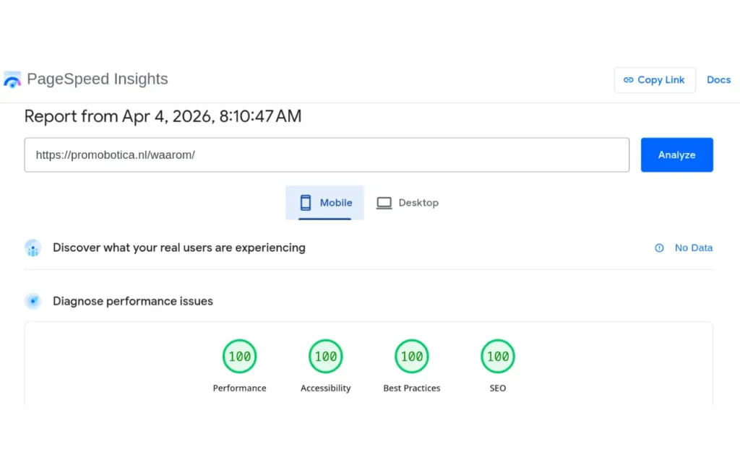Image resolution: width=740 pixels, height=462 pixels.
Task: Click the report date and time heading
Action: (163, 116)
